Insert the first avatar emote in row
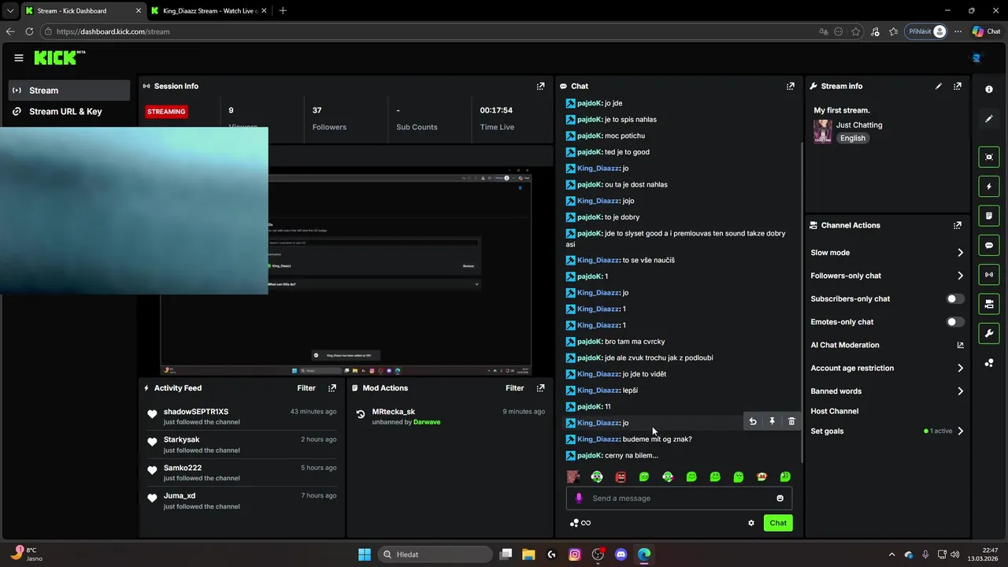1008x567 pixels. tap(573, 476)
